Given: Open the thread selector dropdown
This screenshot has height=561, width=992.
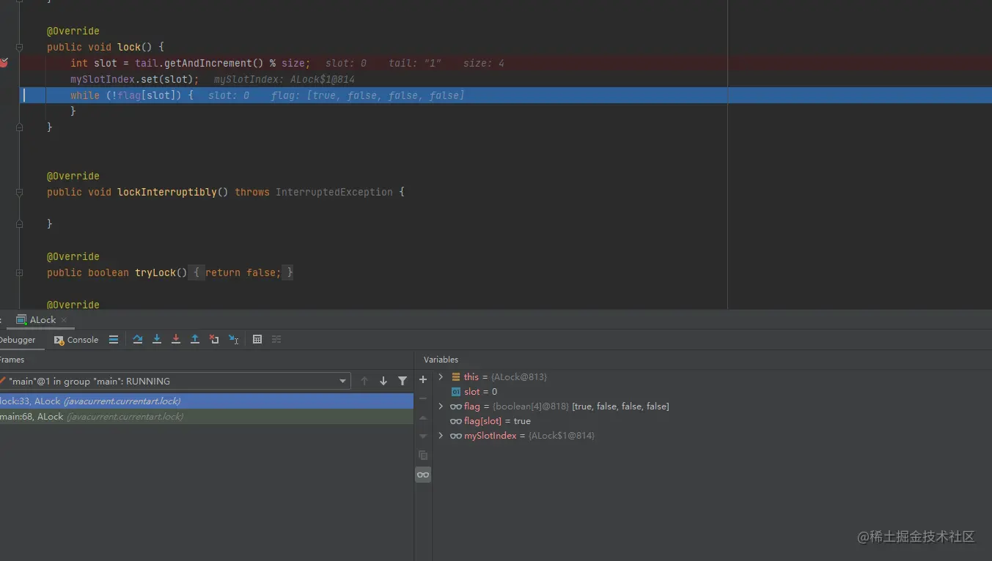Looking at the screenshot, I should [x=343, y=381].
